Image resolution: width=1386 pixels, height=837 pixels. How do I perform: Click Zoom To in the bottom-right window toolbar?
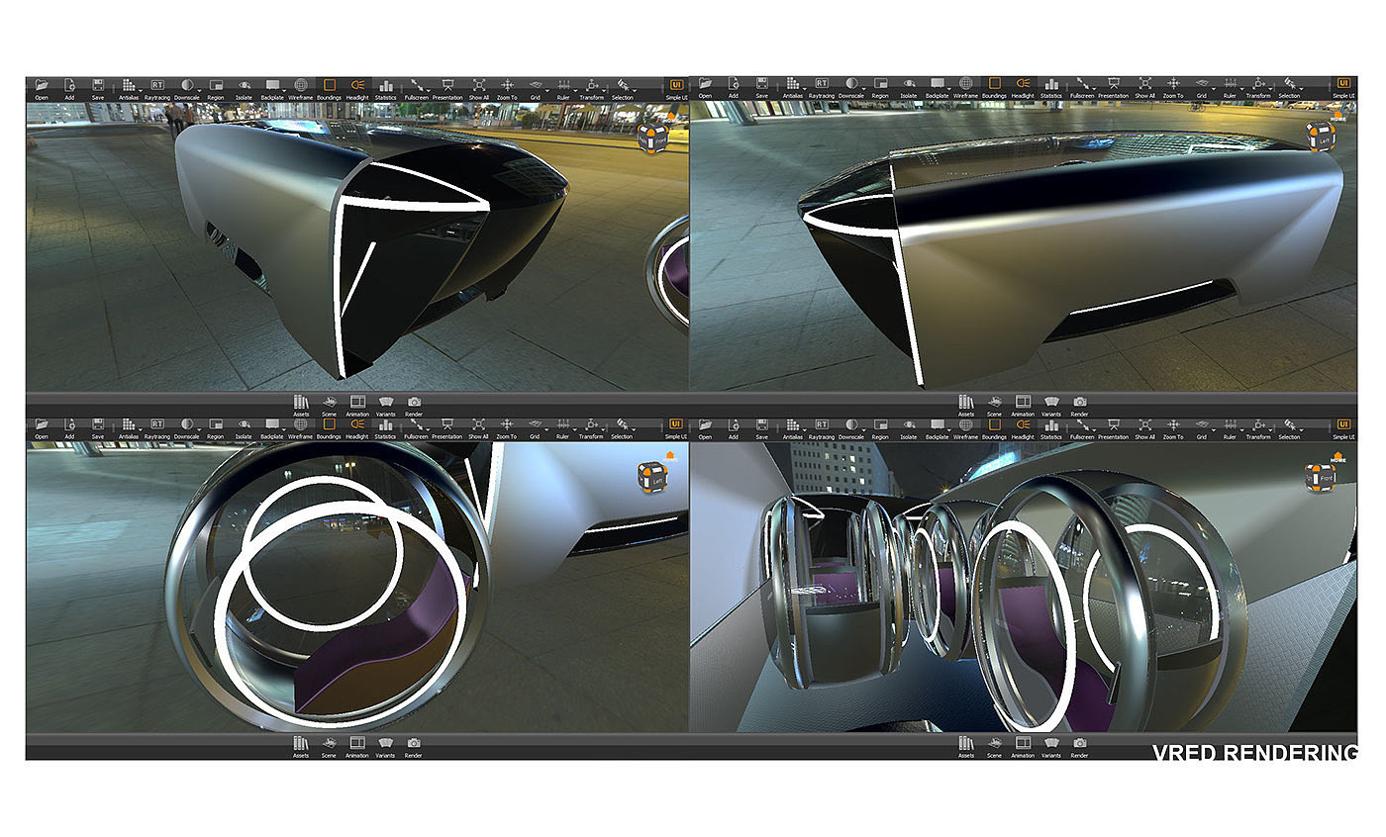1173,426
